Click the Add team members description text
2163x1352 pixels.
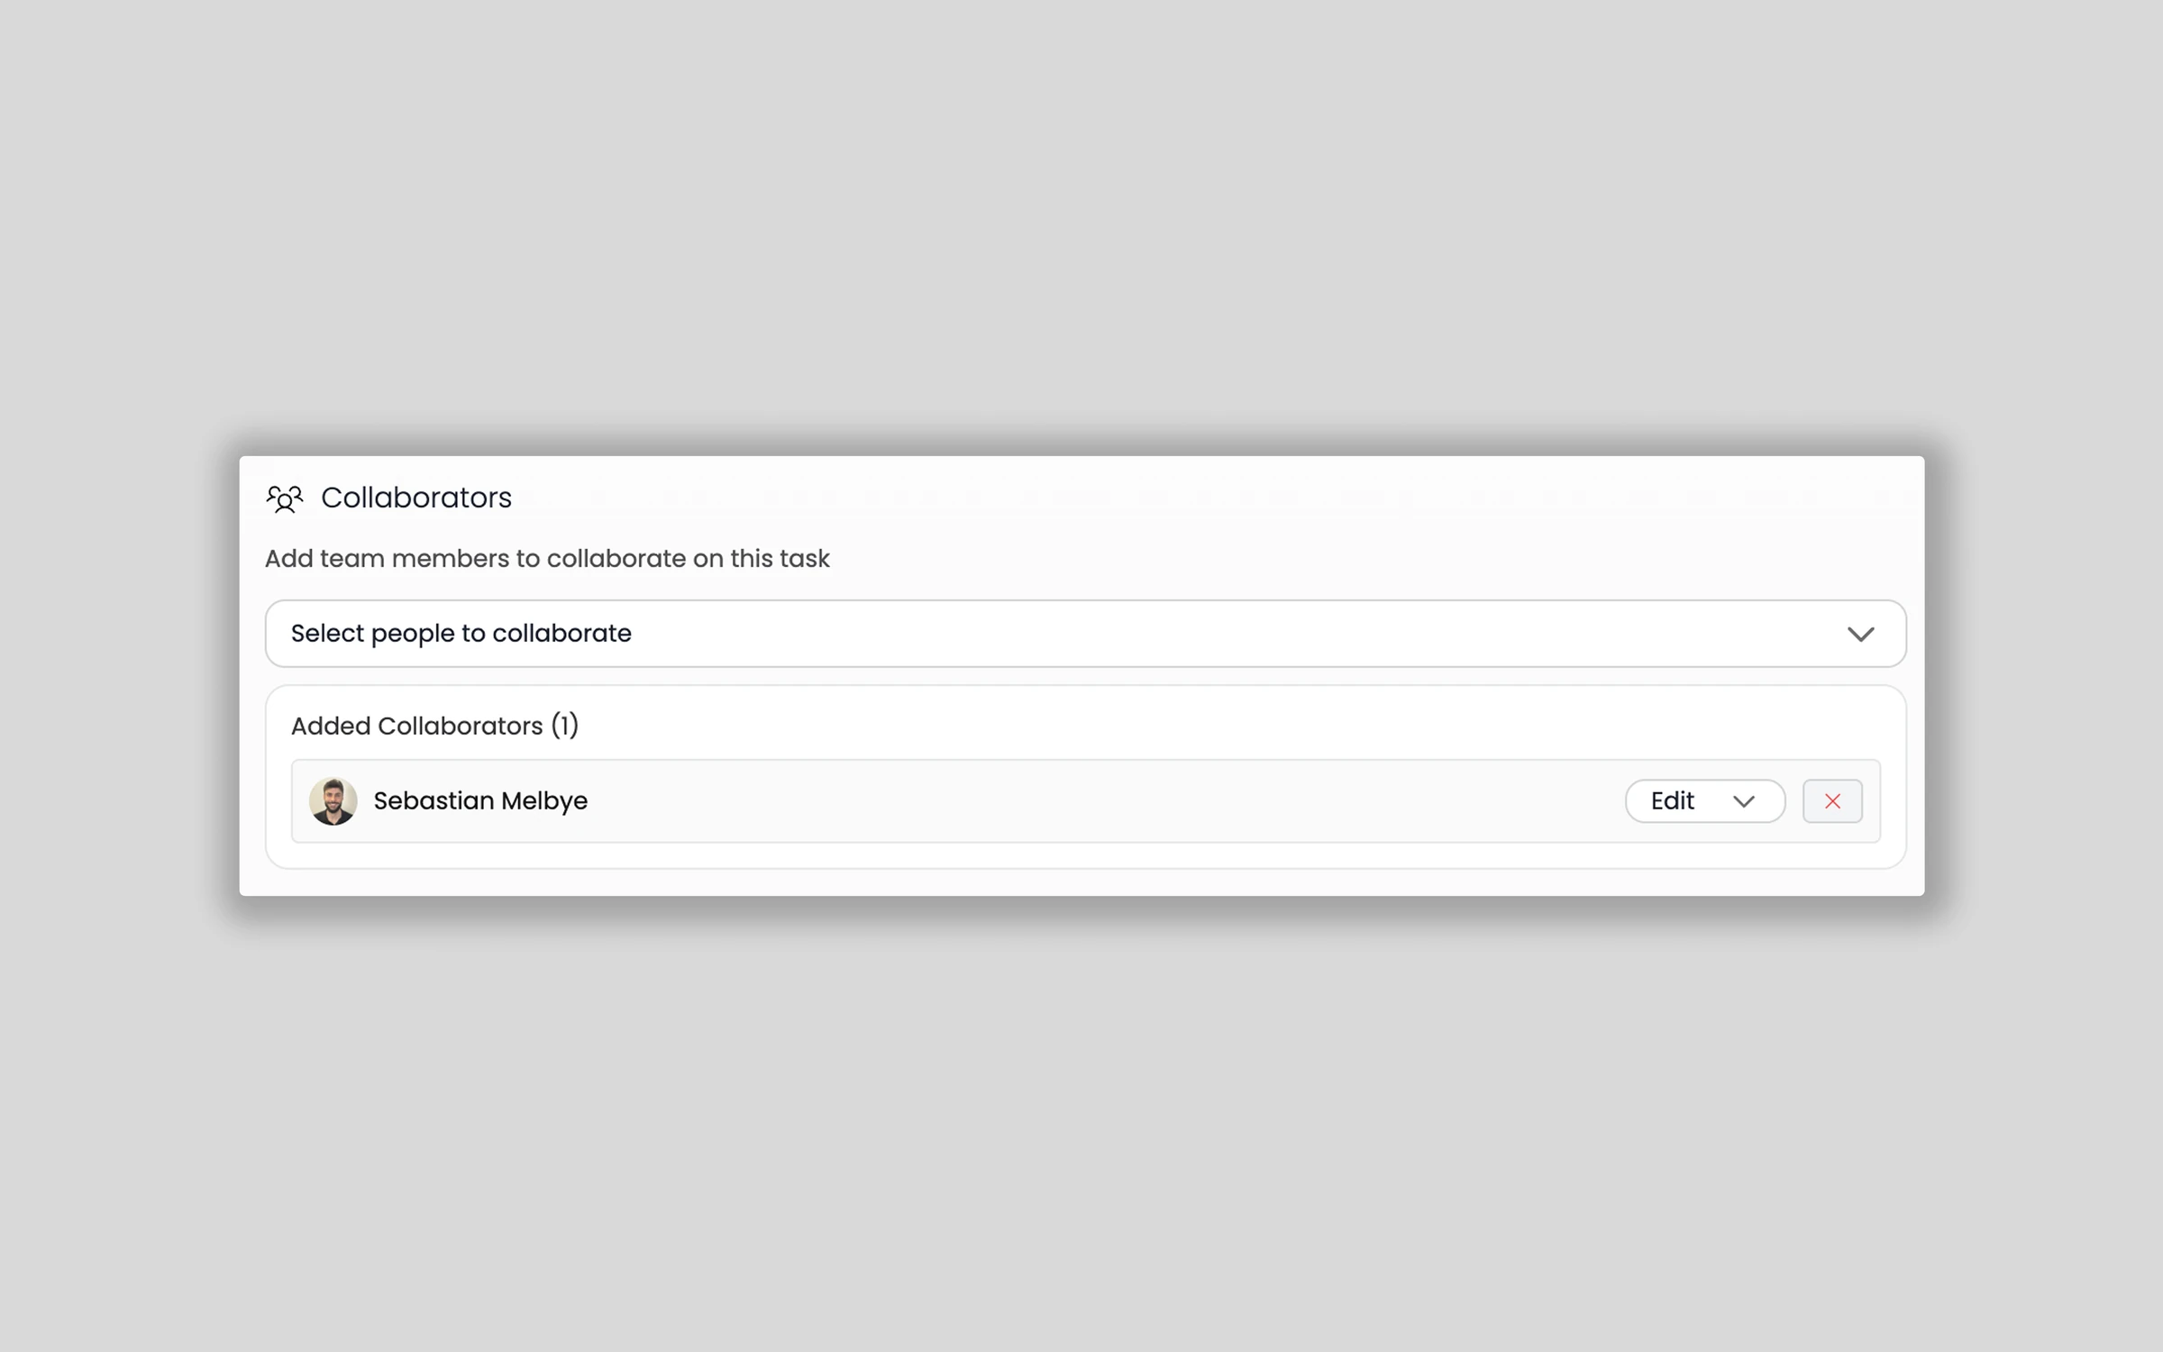click(546, 559)
